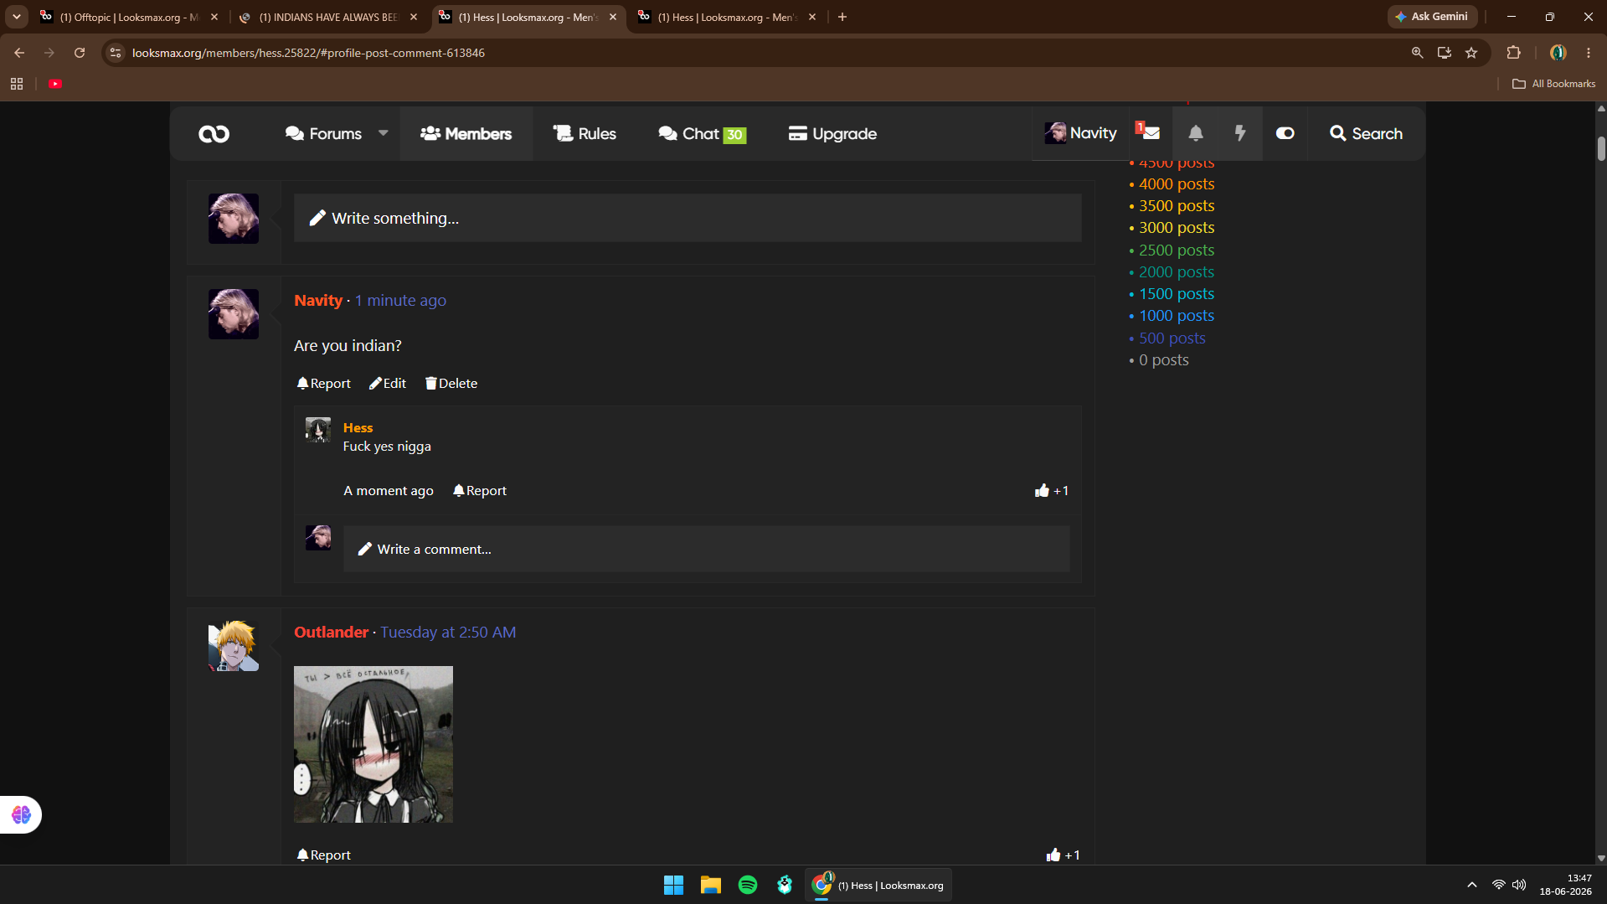This screenshot has height=904, width=1607.
Task: Open the Extensions puzzle icon
Action: (1513, 53)
